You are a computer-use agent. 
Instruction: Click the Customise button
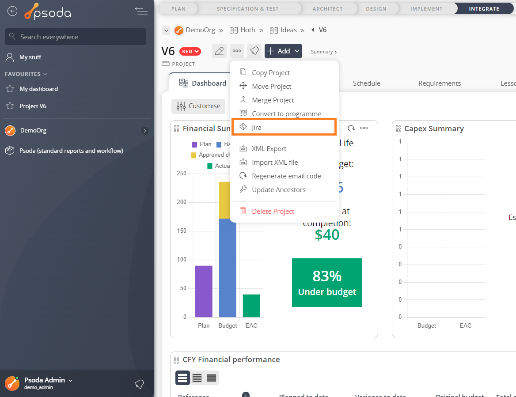pyautogui.click(x=198, y=106)
